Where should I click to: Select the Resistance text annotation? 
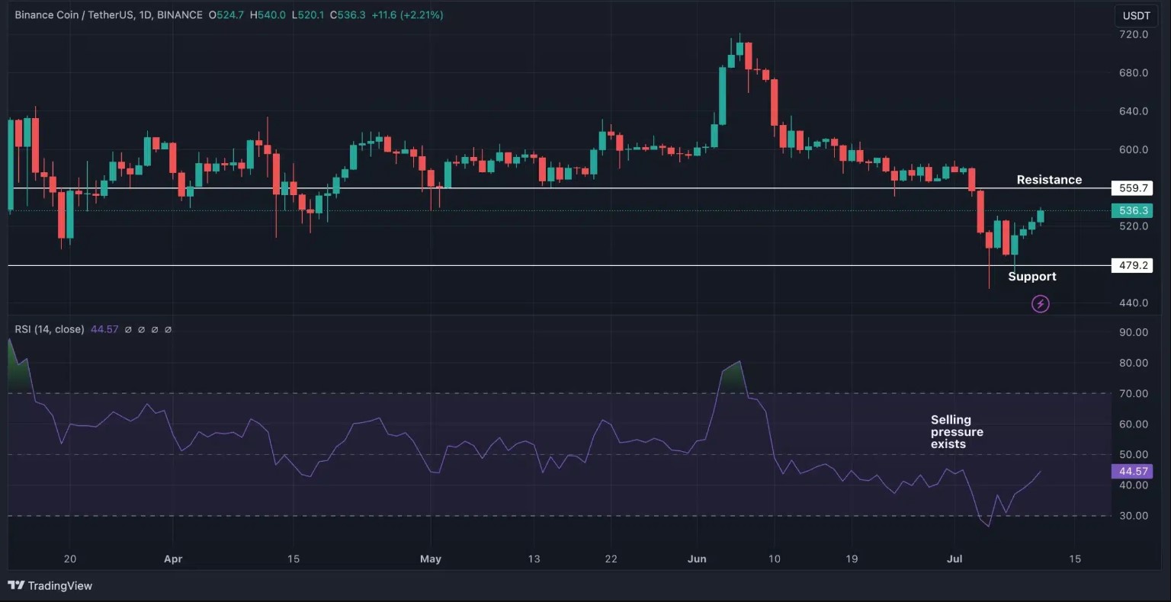click(x=1049, y=180)
